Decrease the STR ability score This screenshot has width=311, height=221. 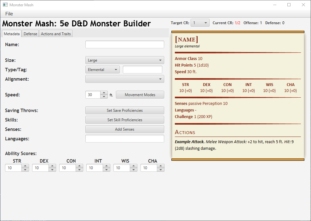click(x=25, y=170)
